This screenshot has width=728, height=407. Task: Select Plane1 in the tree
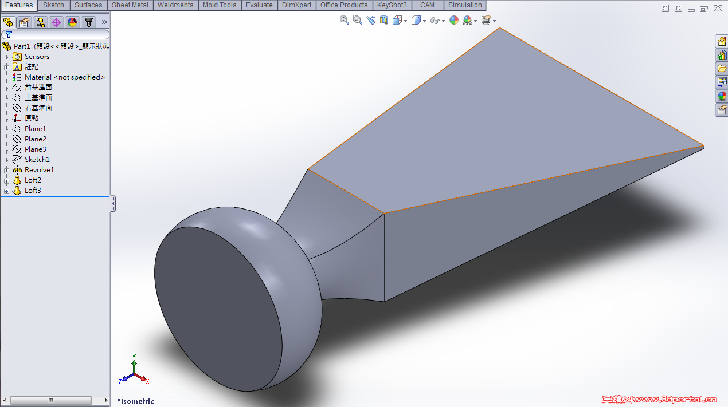click(x=29, y=129)
